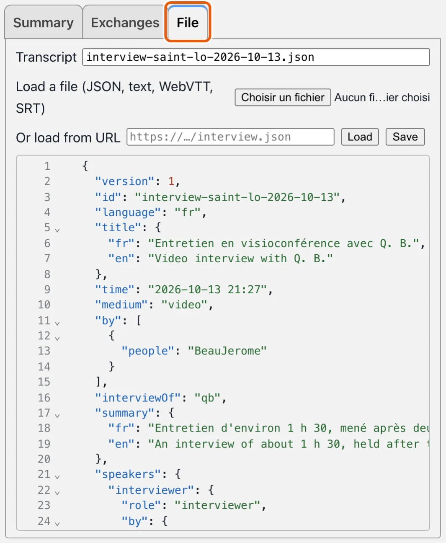Click the "medium" key on line 10

click(121, 305)
